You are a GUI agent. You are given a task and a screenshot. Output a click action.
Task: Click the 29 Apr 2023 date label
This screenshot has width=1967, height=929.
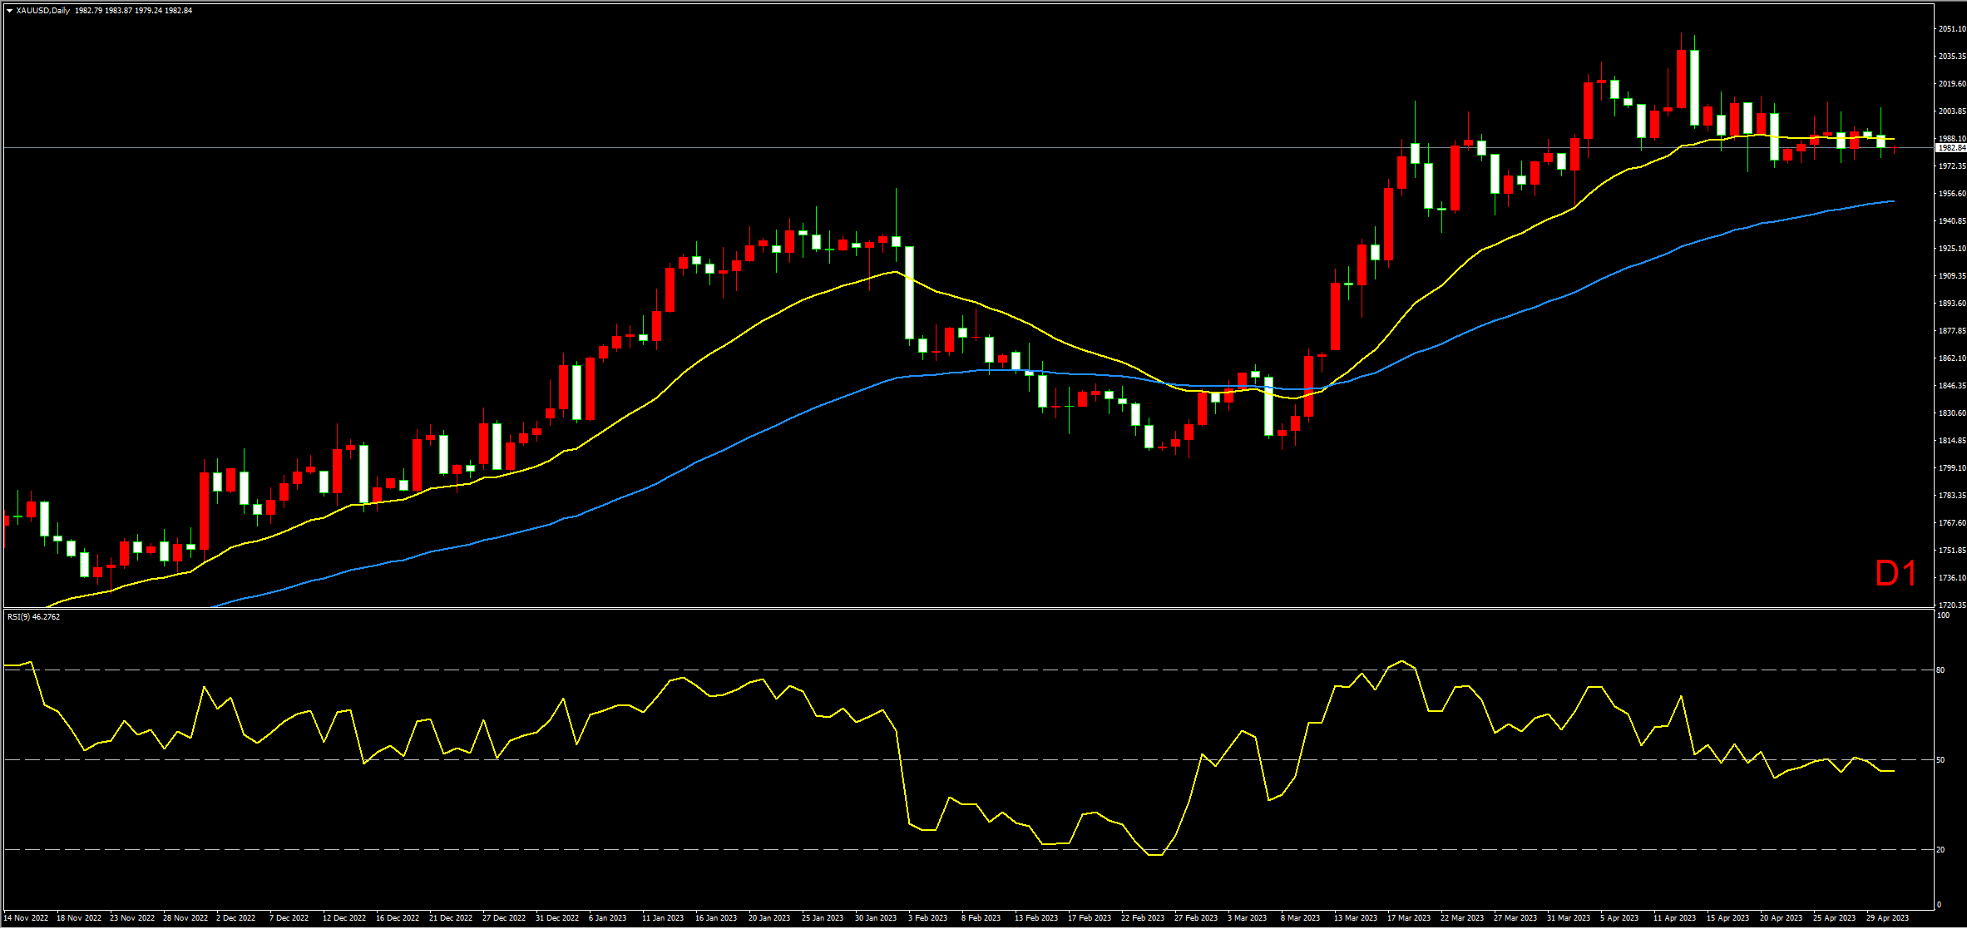coord(1887,918)
